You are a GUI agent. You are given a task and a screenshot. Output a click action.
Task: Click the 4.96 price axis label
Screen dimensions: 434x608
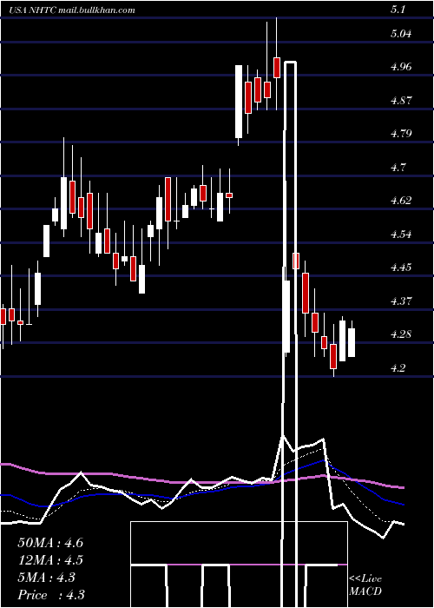click(x=401, y=67)
